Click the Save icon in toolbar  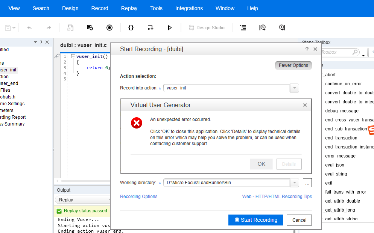(x=8, y=28)
